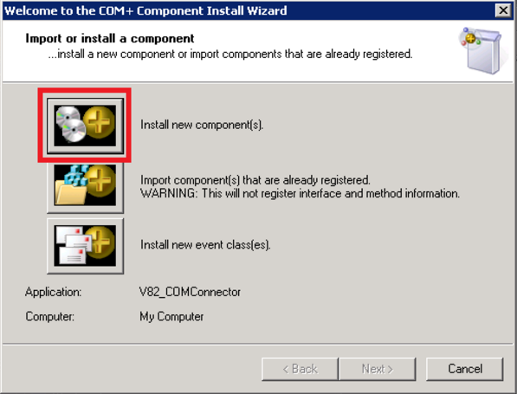The width and height of the screenshot is (517, 394).
Task: Click the subtitle about importing registered components
Action: pos(230,54)
